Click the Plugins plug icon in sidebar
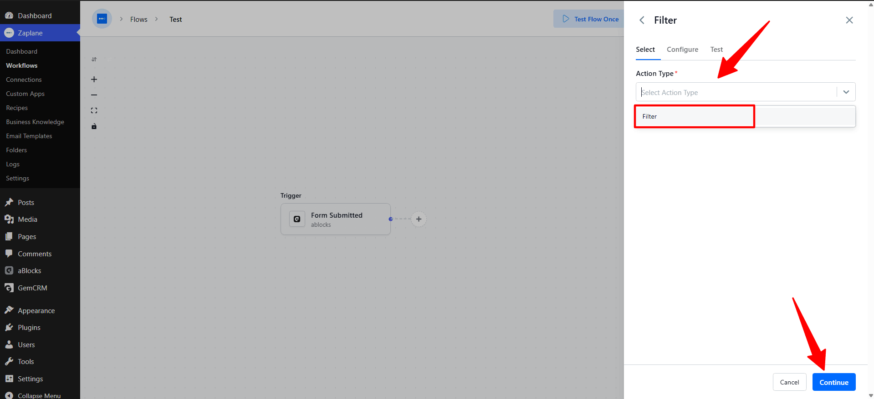 tap(9, 327)
